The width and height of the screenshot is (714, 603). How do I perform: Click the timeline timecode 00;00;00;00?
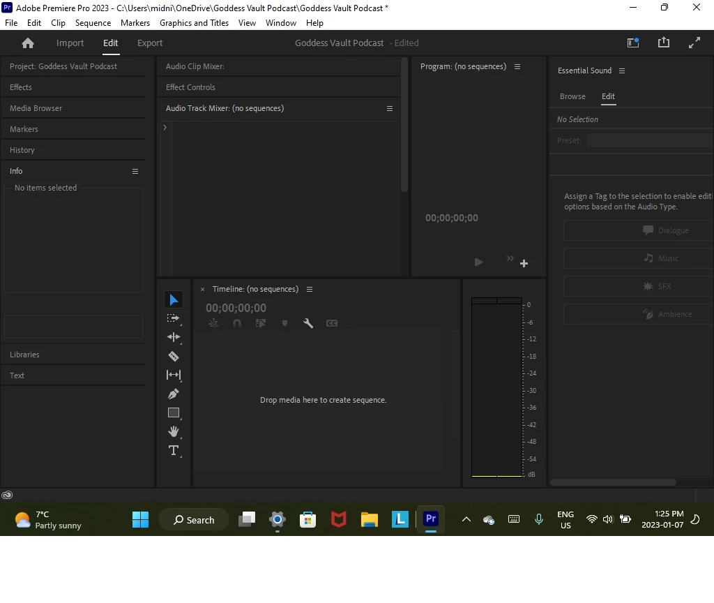pyautogui.click(x=236, y=308)
